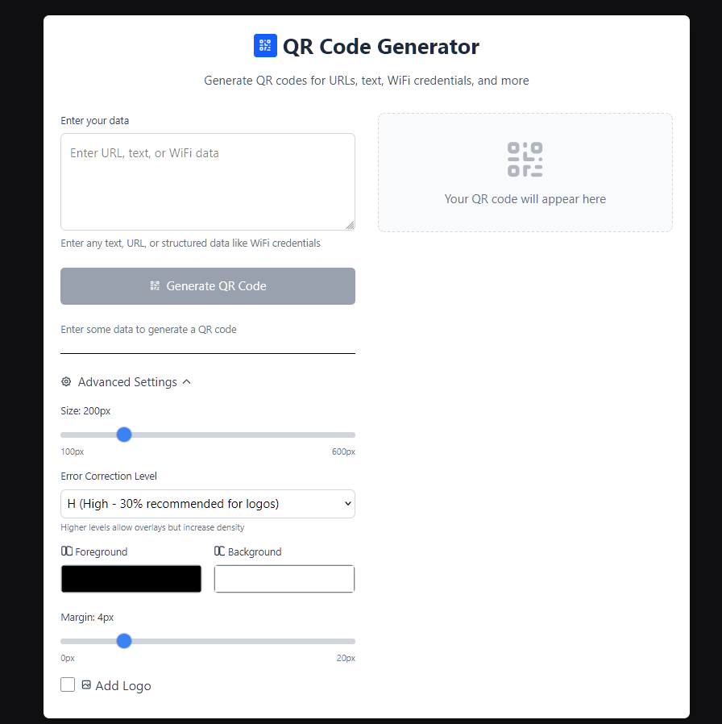This screenshot has height=724, width=722.
Task: Click the QR icon inside Generate button
Action: click(154, 285)
